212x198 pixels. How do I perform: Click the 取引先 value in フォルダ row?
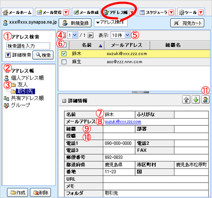pyautogui.click(x=112, y=193)
